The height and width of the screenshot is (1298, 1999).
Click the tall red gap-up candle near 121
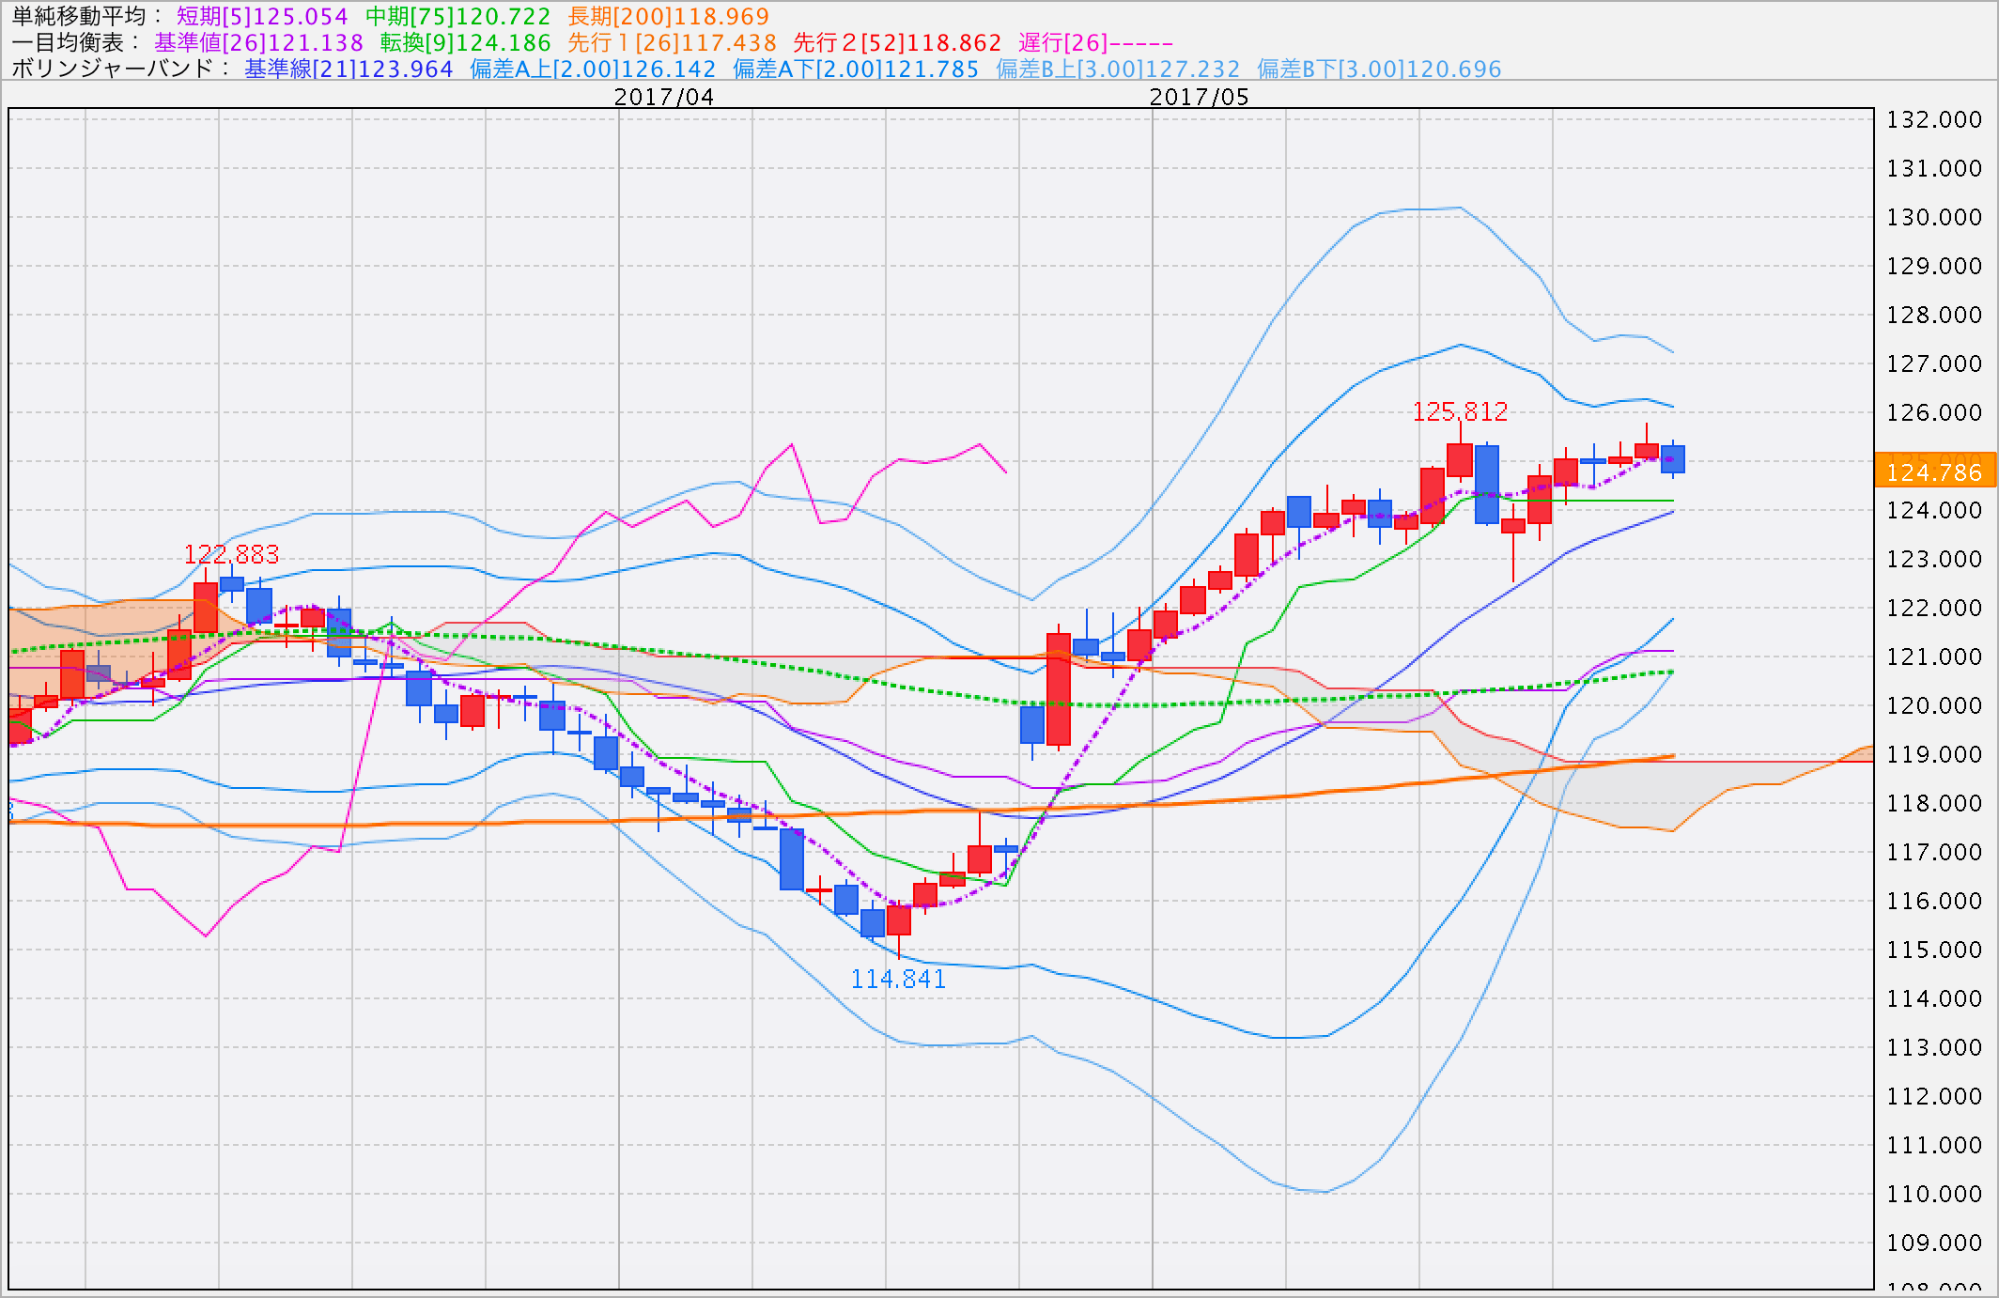click(1059, 690)
